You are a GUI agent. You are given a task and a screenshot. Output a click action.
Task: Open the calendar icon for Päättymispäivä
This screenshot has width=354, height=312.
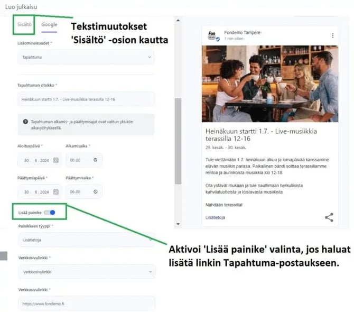coord(56,192)
